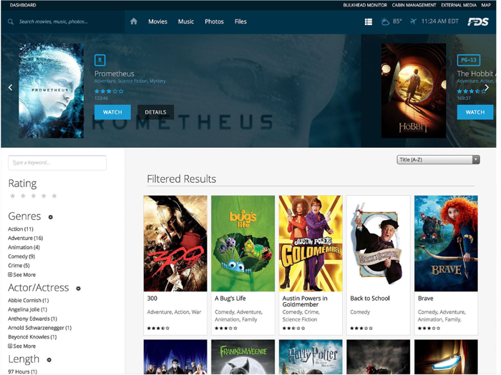
Task: Open Back to School poster
Action: pyautogui.click(x=379, y=244)
